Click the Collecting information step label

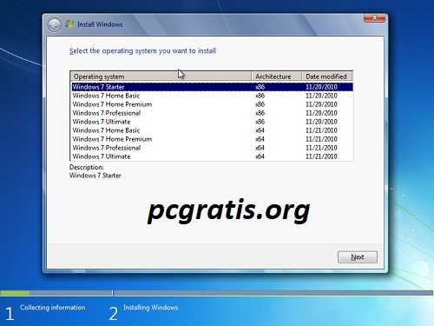53,308
